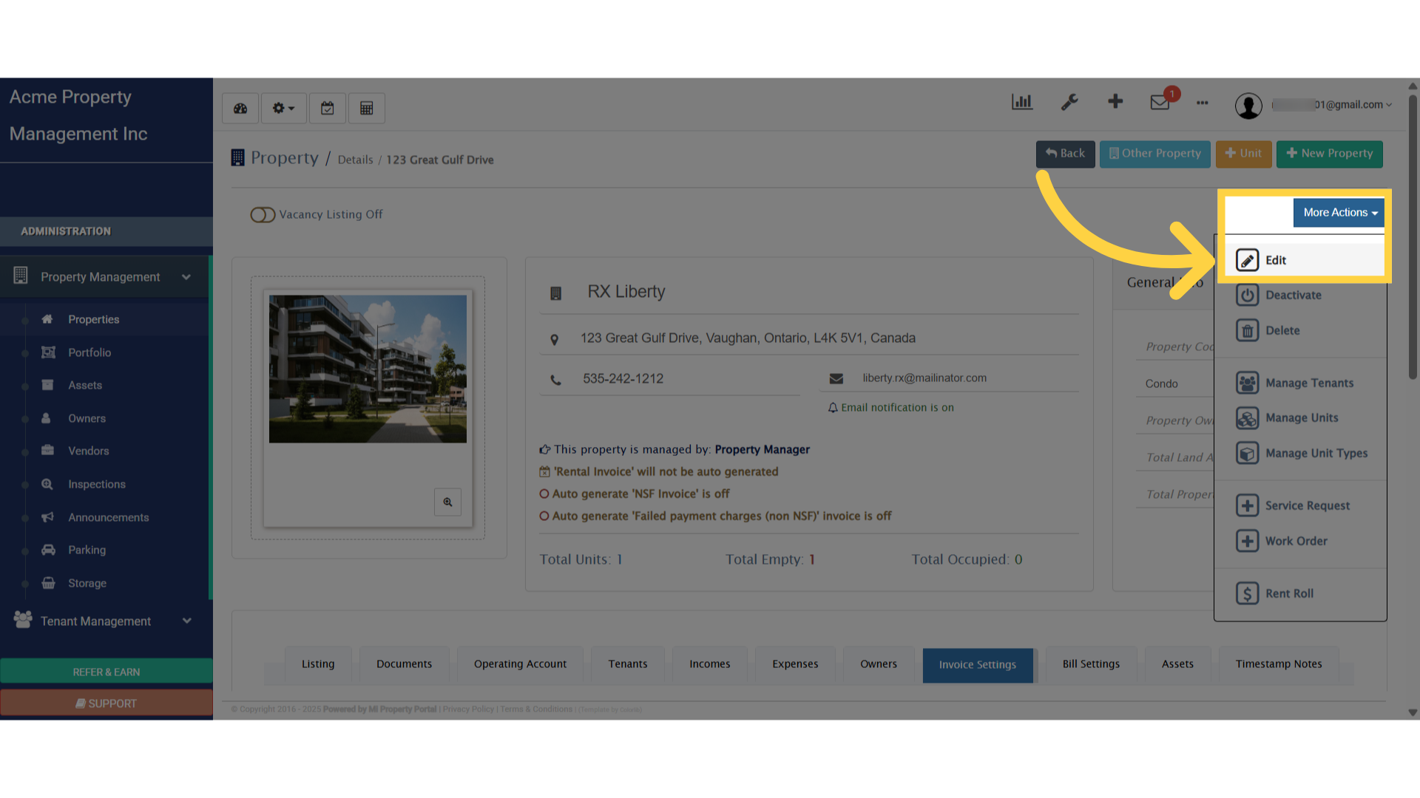
Task: Collapse the Property Management menu
Action: (x=186, y=277)
